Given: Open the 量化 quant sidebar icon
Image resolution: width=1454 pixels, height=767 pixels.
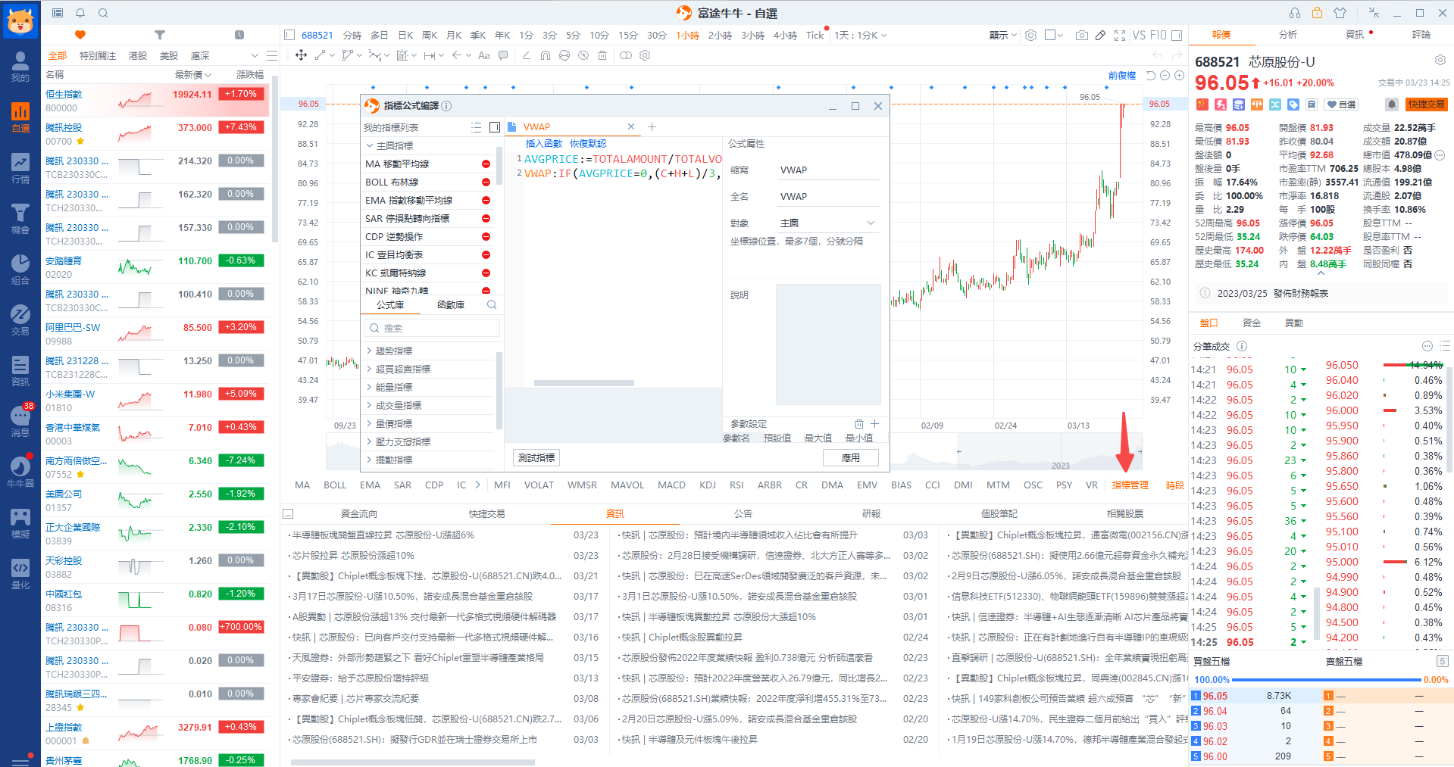Looking at the screenshot, I should coord(20,574).
